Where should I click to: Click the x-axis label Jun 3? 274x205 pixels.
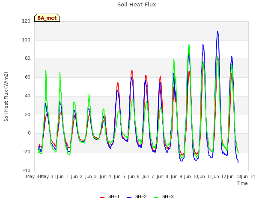coord(91,176)
